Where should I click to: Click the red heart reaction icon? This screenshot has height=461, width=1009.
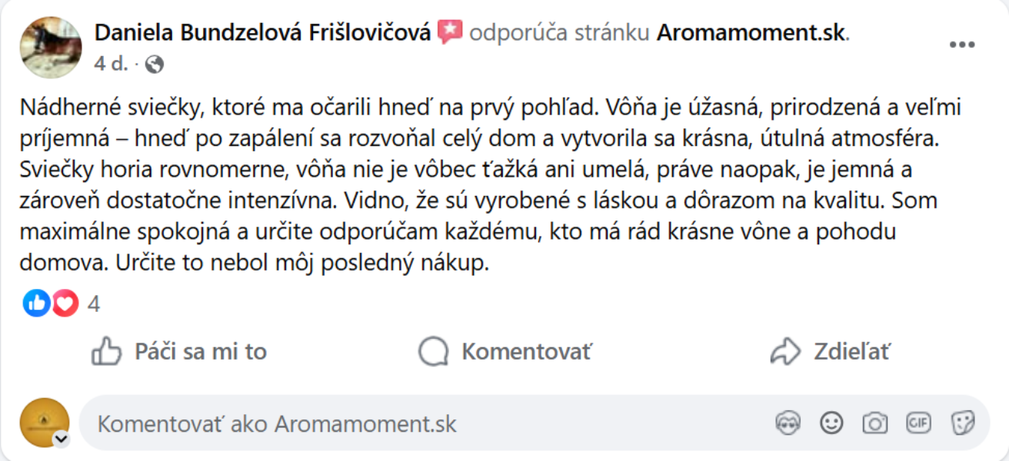pos(65,304)
